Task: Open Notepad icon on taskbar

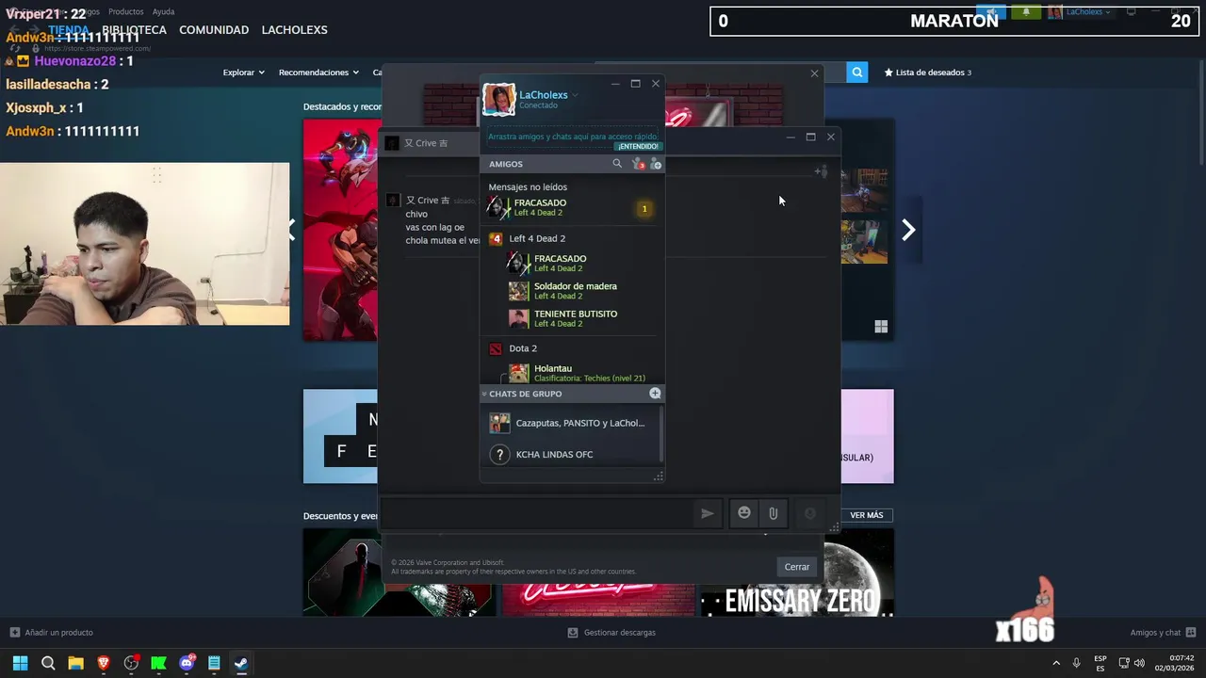Action: coord(214,663)
